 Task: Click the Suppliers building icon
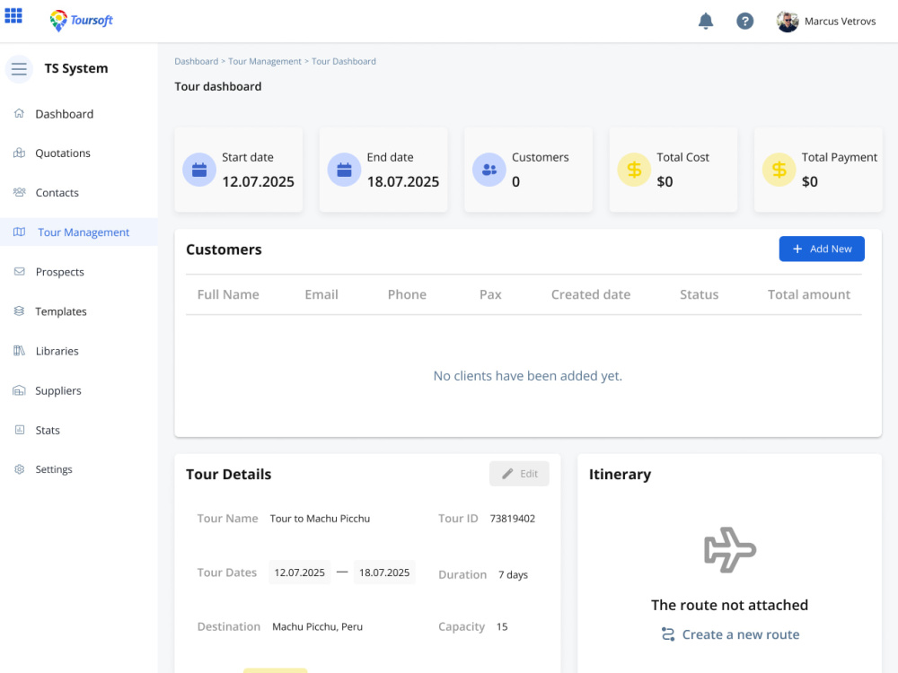[19, 390]
